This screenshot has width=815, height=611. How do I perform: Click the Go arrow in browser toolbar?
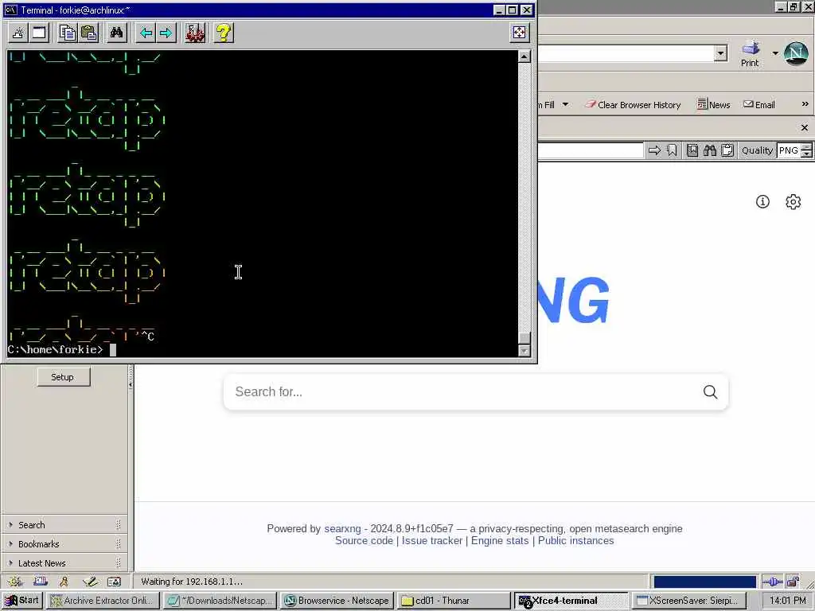point(654,150)
